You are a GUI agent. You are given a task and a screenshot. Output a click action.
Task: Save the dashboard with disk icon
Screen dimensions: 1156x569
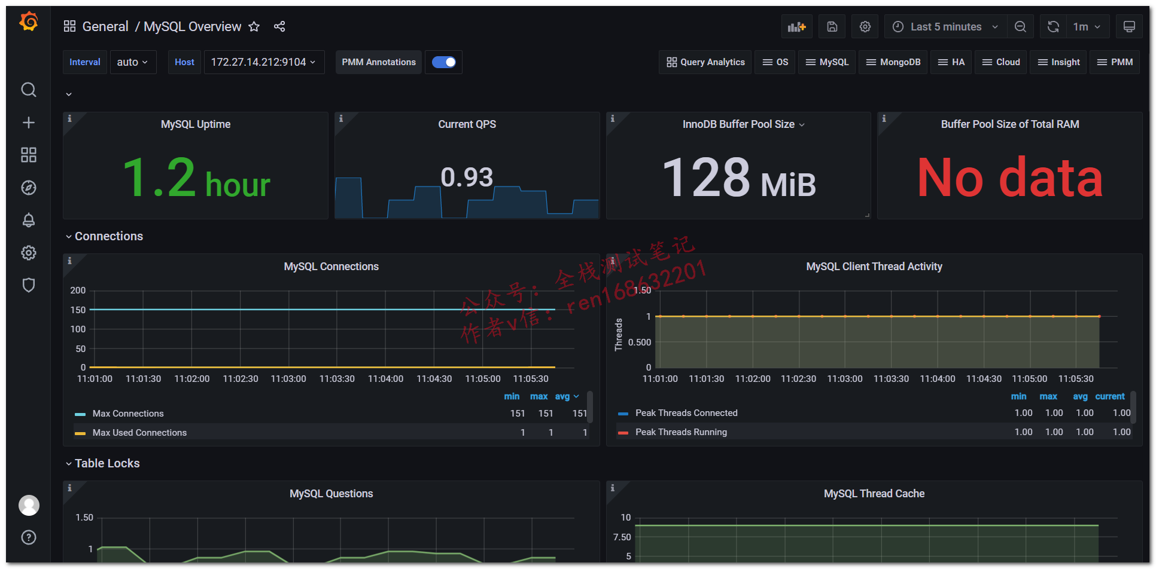pos(832,26)
